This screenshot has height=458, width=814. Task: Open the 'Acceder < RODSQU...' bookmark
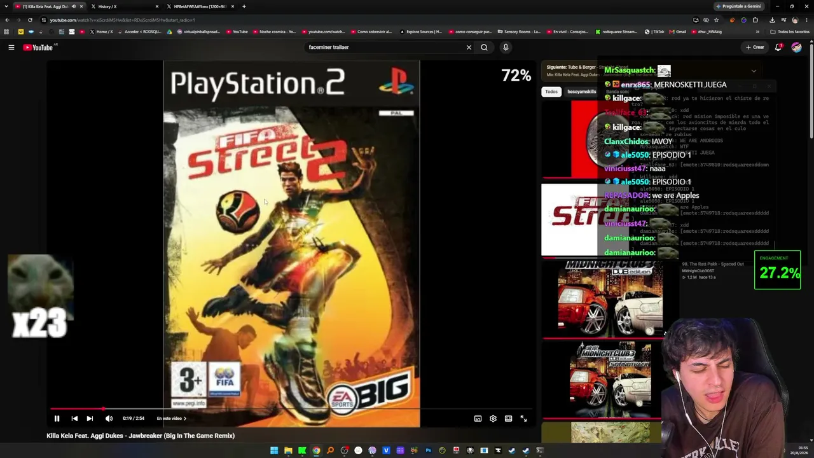(140, 32)
